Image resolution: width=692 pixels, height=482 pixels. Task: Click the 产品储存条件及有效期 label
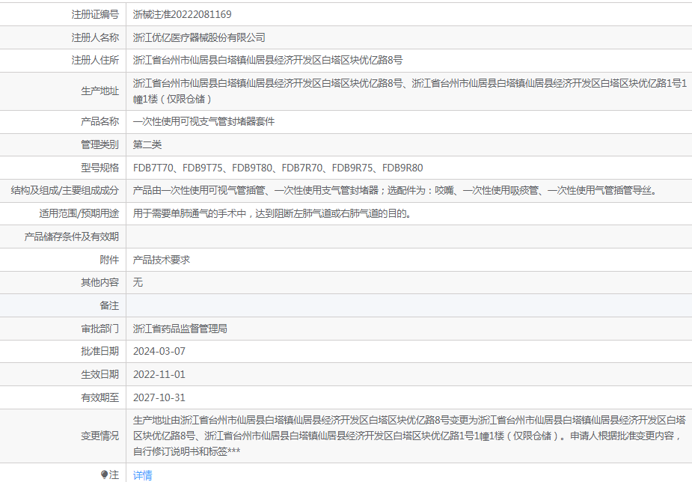[72, 237]
